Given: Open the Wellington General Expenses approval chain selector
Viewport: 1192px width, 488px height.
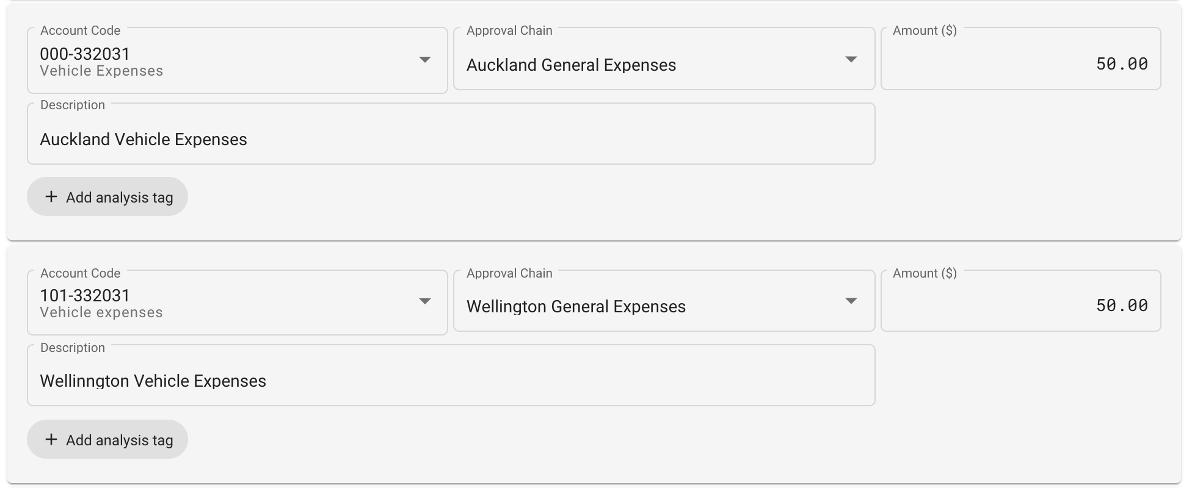Looking at the screenshot, I should click(664, 301).
